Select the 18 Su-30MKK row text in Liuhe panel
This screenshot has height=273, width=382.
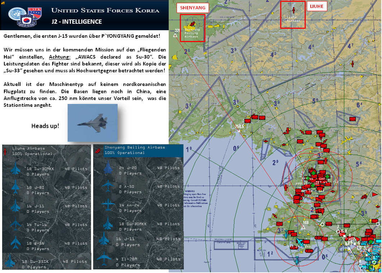coord(40,169)
